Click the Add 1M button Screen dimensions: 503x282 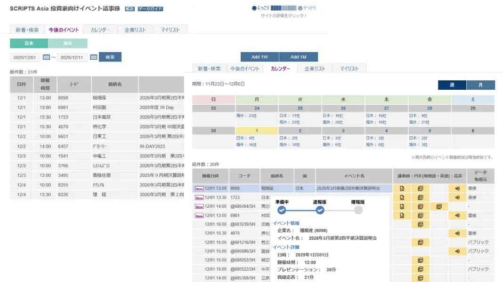coord(298,57)
